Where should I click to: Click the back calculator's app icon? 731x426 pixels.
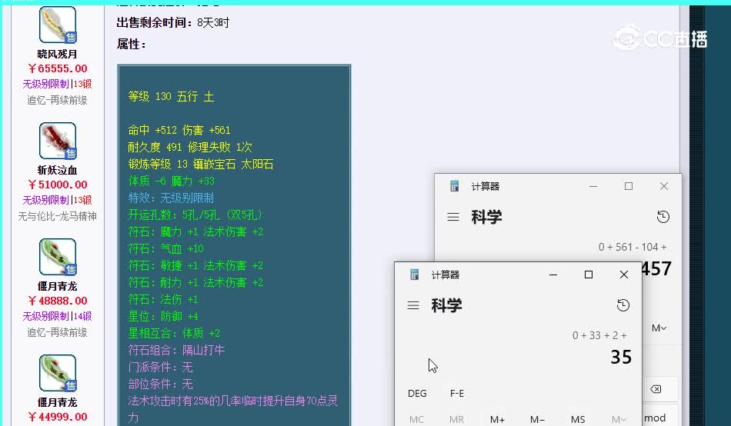tap(454, 186)
